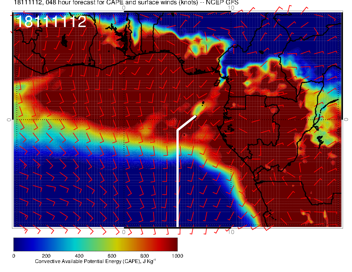The height and width of the screenshot is (272, 352).
Task: Click the colorbar tick label 600
Action: coord(112,256)
